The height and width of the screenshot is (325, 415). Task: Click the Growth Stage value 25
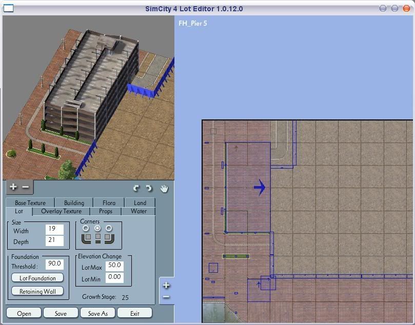pos(125,297)
